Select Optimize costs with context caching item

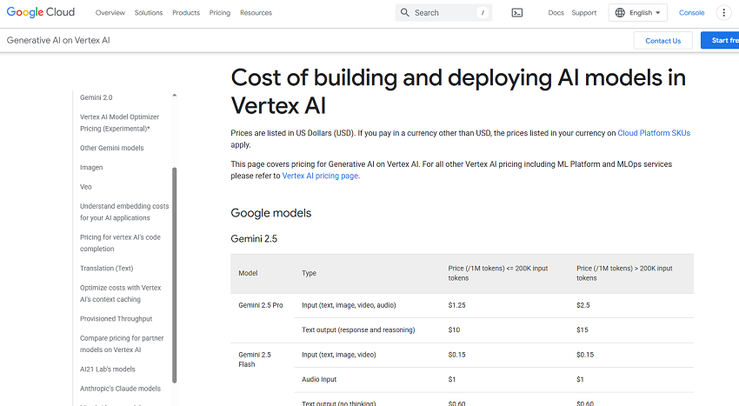(121, 293)
